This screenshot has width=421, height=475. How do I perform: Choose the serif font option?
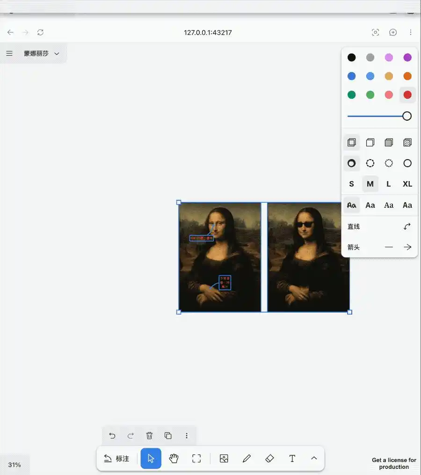(389, 205)
